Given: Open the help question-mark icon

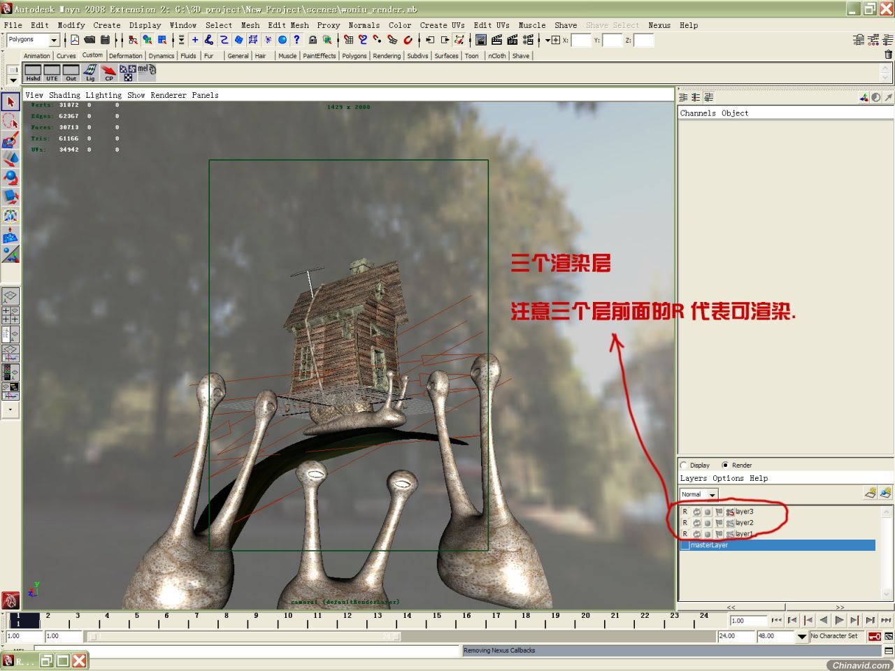Looking at the screenshot, I should coord(296,40).
